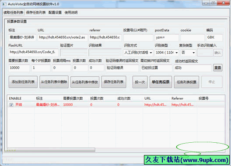231x166 pixels.
Task: Click the 编码 field showing GBK
Action: tap(214, 37)
